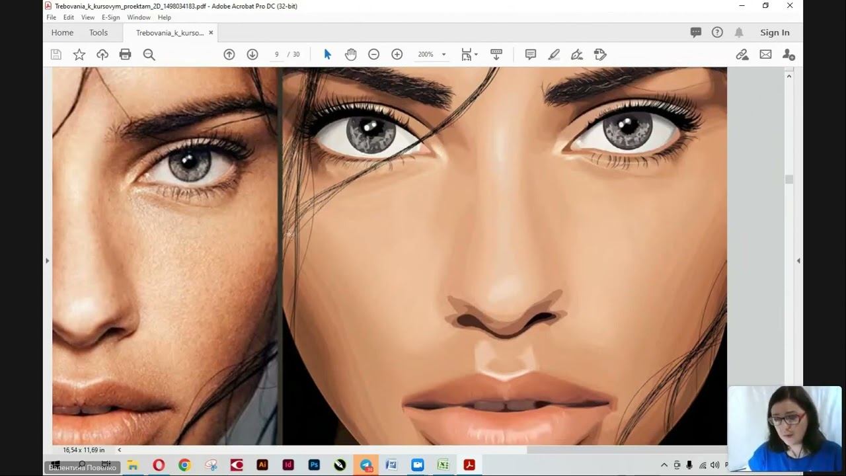Open Adobe Photoshop from taskbar

point(314,465)
